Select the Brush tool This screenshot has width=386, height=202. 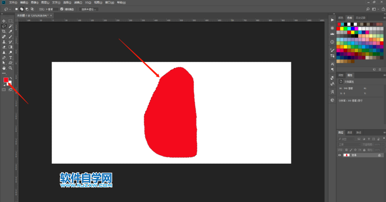coord(10,36)
